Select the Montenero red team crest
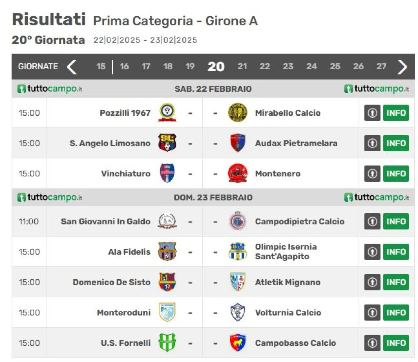 pyautogui.click(x=237, y=173)
